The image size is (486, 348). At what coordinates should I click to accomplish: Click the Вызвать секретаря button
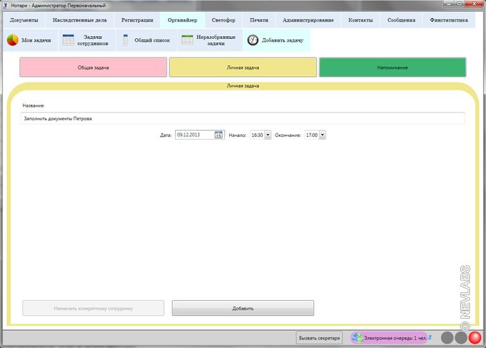click(x=319, y=338)
